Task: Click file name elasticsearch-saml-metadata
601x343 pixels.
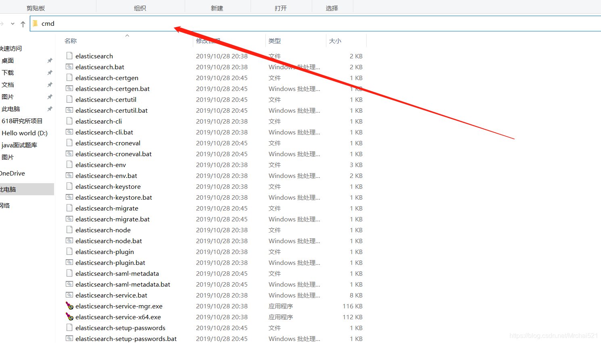Action: tap(117, 273)
